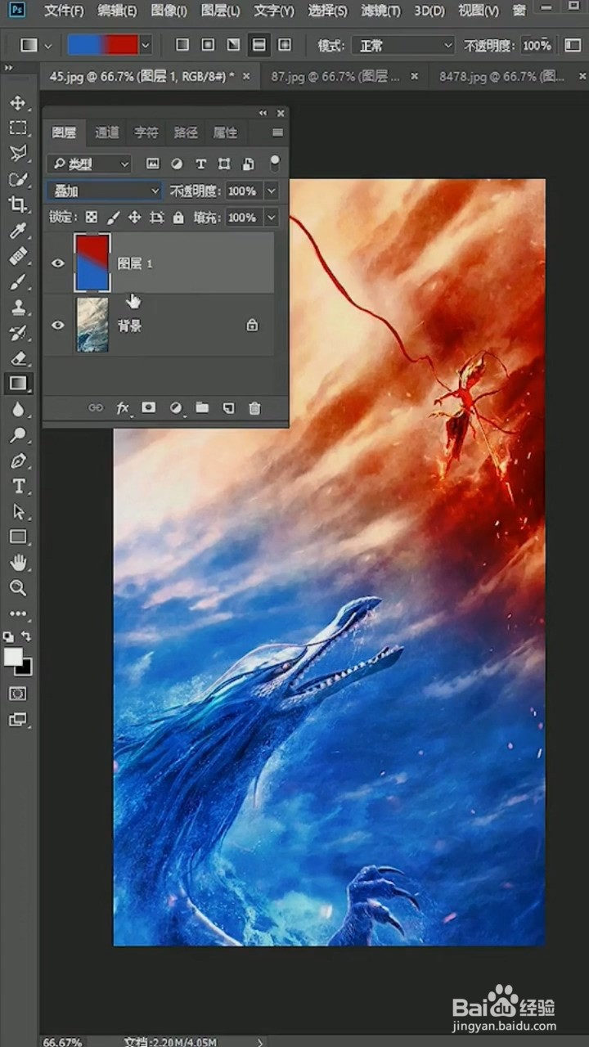Open the blend mode 叠加 dropdown

point(105,191)
